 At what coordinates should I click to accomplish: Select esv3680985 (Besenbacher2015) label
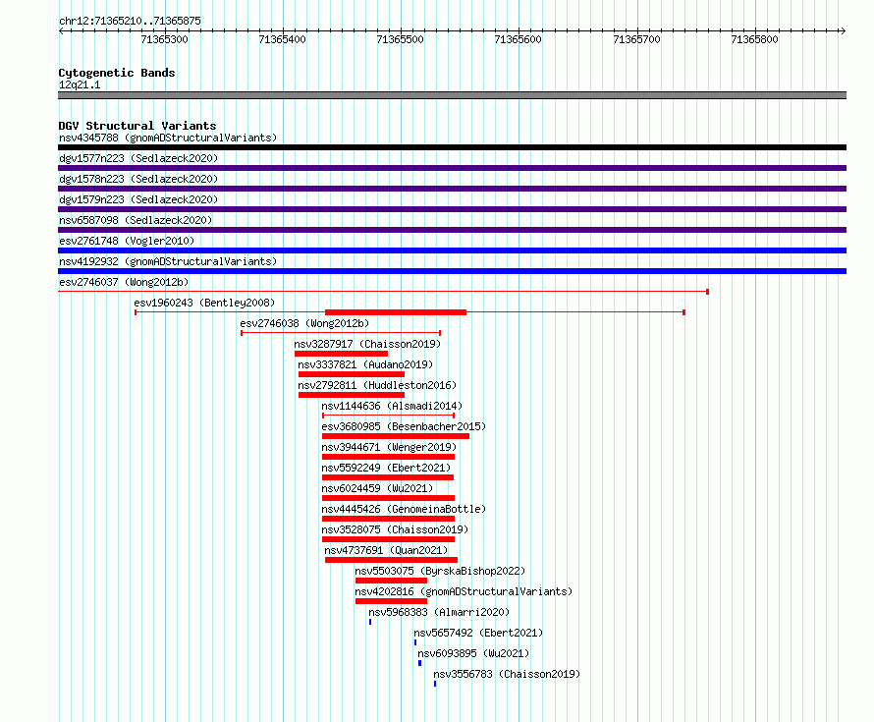tap(404, 426)
